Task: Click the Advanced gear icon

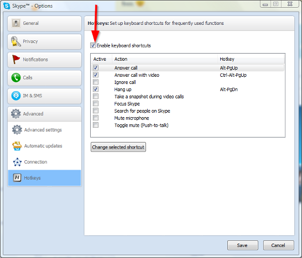Action: pyautogui.click(x=16, y=114)
